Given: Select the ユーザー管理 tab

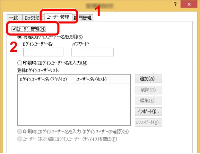Looking at the screenshot, I should pyautogui.click(x=58, y=17).
